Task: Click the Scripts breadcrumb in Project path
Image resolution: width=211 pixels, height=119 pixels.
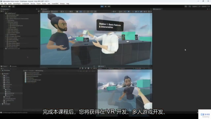Action: [x=32, y=70]
